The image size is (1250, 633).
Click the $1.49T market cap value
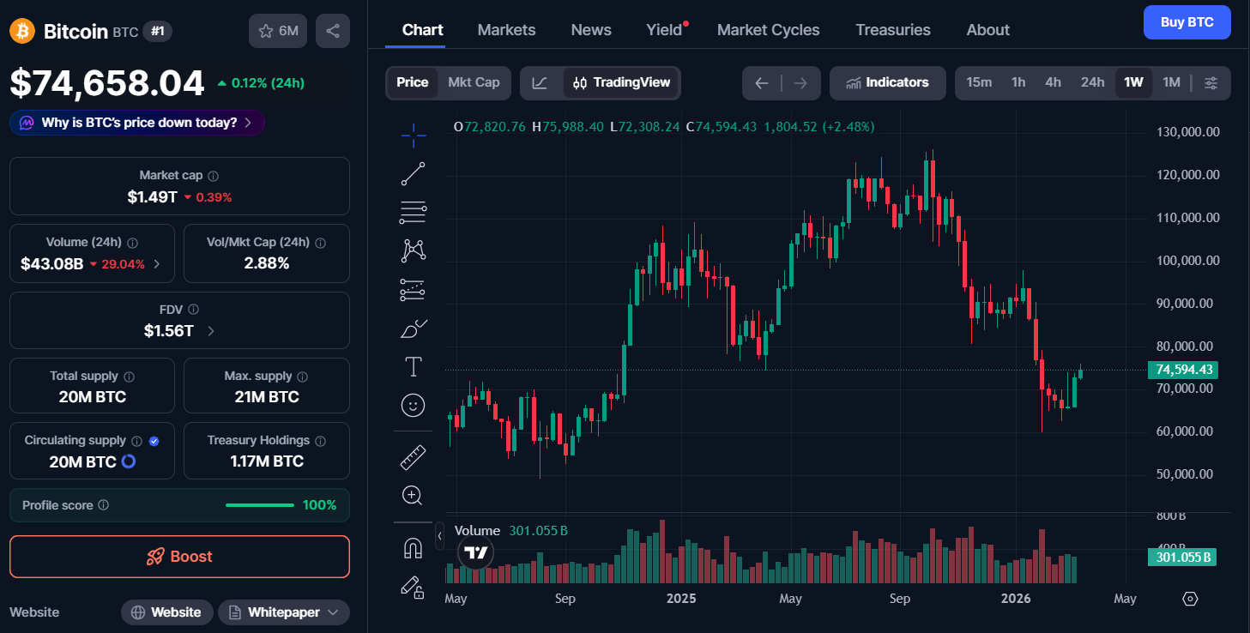[x=153, y=196]
